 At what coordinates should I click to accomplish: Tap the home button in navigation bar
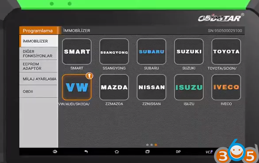pyautogui.click(x=116, y=152)
